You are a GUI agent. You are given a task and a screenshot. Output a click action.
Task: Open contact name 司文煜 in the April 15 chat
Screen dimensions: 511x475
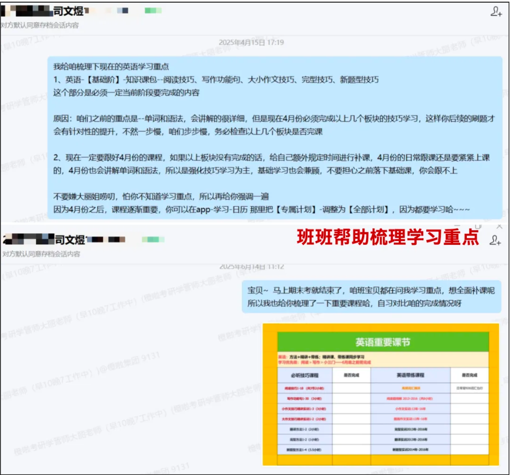click(69, 11)
